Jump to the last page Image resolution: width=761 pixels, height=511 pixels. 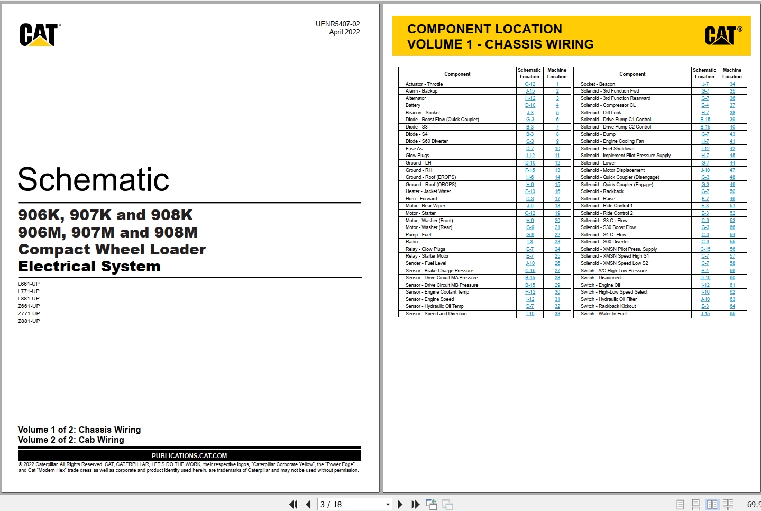pos(415,505)
